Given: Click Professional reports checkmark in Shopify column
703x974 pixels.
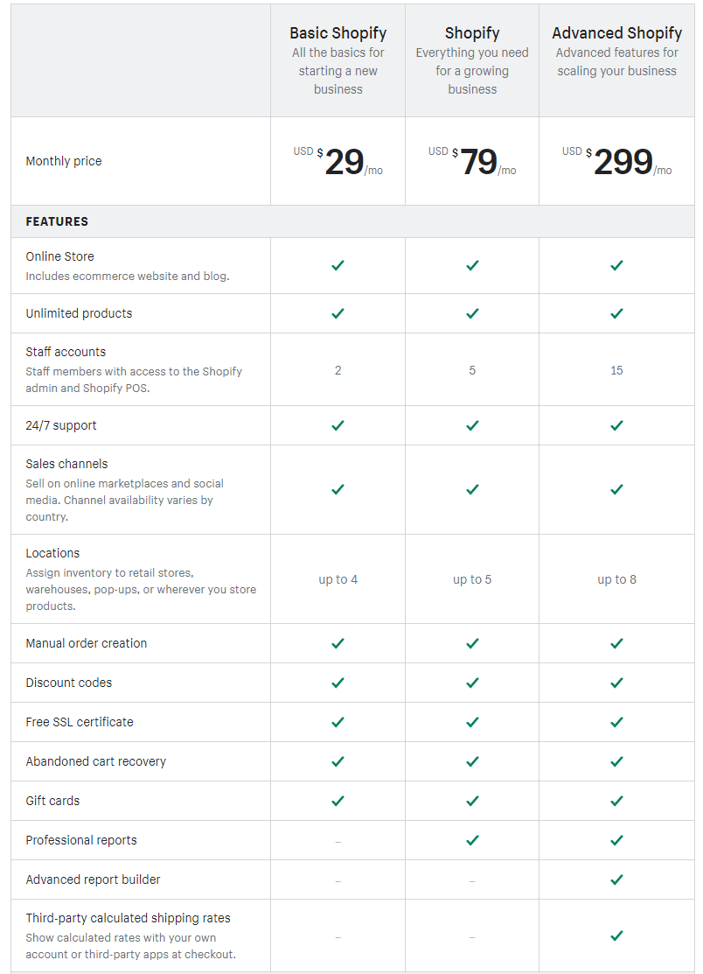Looking at the screenshot, I should (472, 840).
